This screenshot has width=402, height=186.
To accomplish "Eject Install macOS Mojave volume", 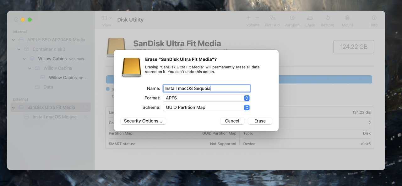I will click(x=85, y=117).
